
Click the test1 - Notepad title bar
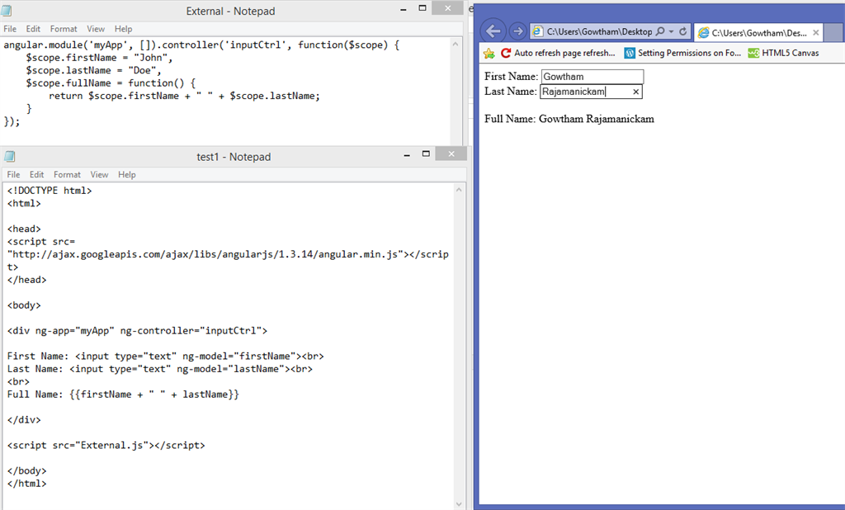pos(234,157)
